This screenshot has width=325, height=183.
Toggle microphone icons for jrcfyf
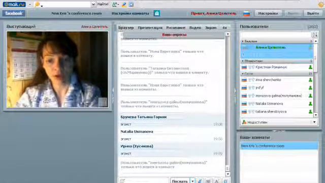click(x=251, y=88)
